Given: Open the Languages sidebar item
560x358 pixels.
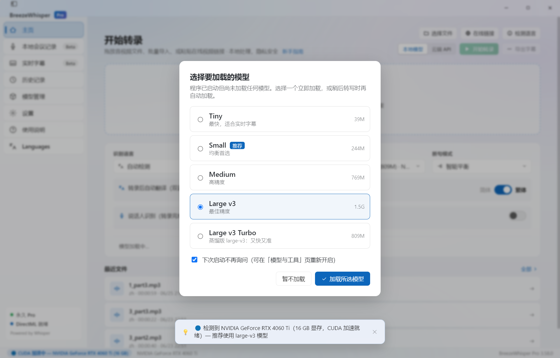Looking at the screenshot, I should click(44, 146).
